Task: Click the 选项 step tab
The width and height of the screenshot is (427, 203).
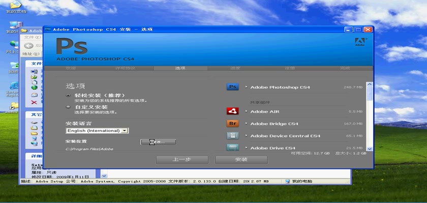Action: [x=180, y=68]
